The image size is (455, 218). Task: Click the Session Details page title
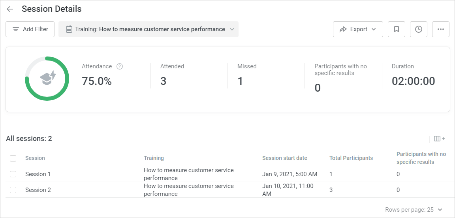tap(52, 9)
